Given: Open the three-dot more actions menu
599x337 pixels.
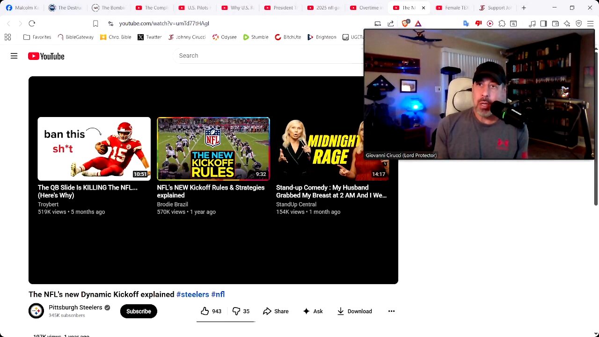Looking at the screenshot, I should click(391, 311).
